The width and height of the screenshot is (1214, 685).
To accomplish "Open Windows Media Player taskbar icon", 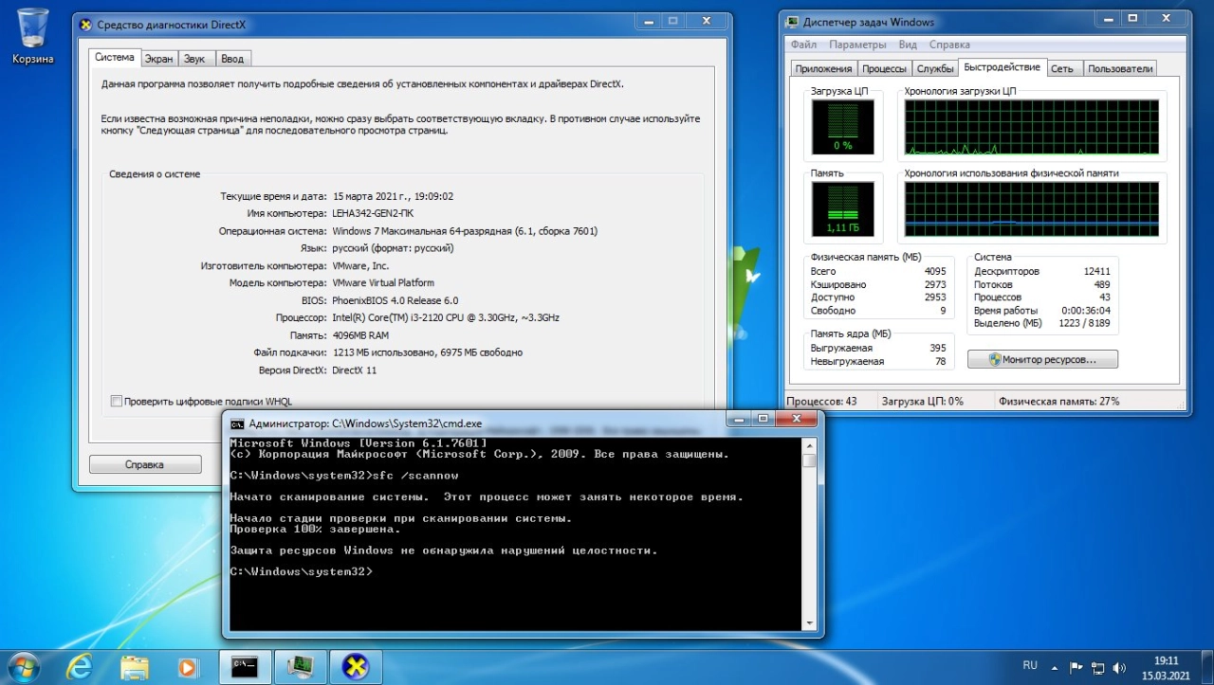I will [189, 668].
